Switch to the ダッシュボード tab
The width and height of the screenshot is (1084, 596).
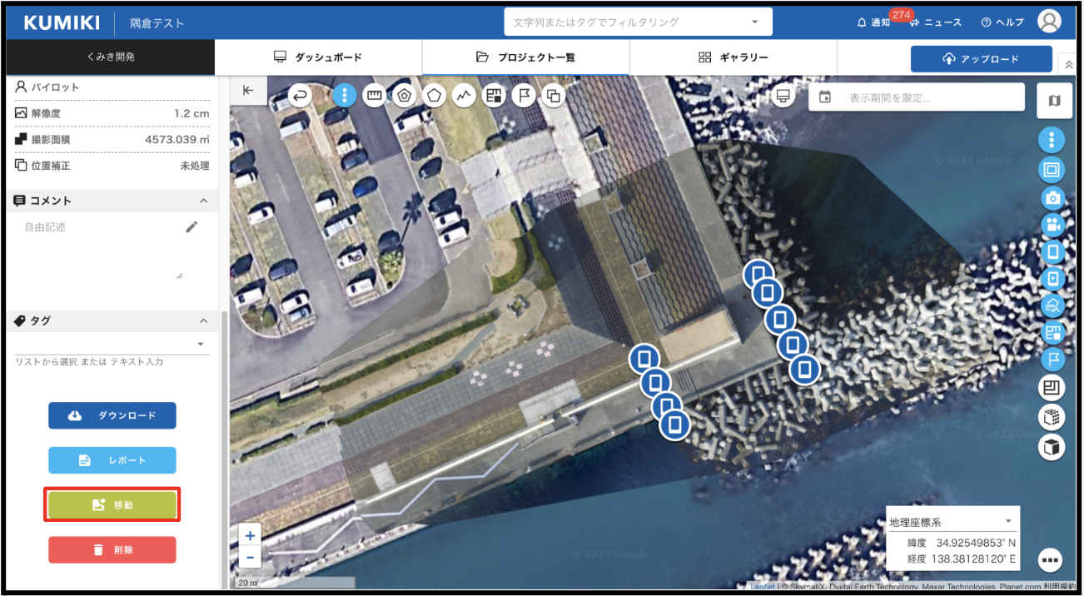coord(318,57)
